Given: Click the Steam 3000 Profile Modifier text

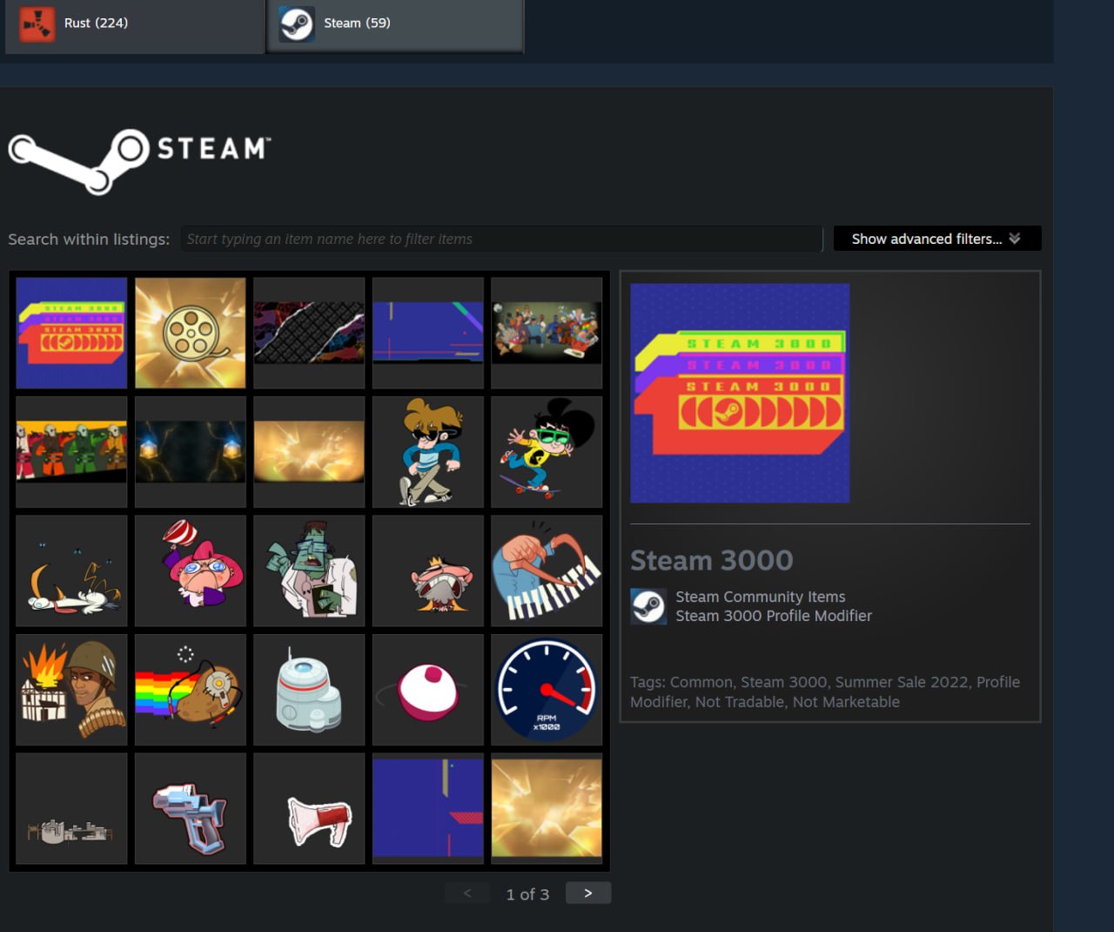Looking at the screenshot, I should coord(774,616).
